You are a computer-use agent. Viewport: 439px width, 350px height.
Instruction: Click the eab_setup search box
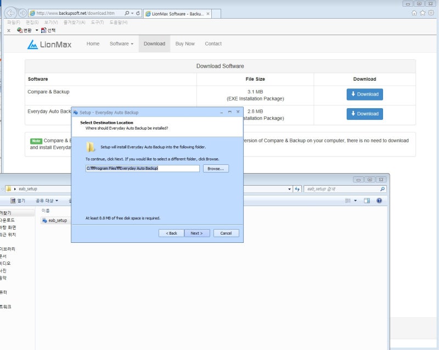click(340, 189)
